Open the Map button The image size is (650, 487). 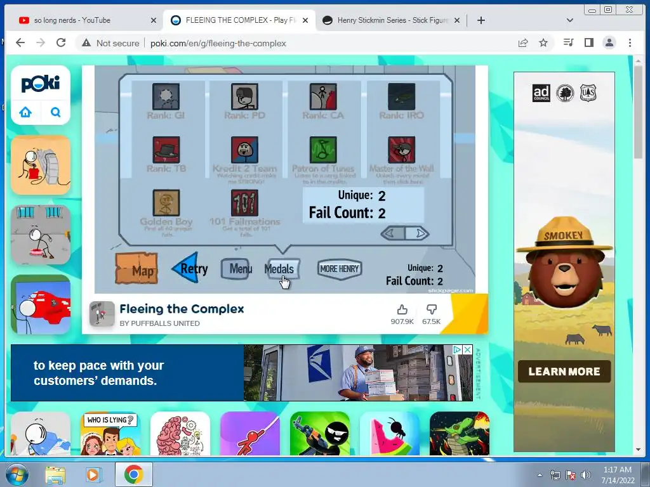[x=137, y=269]
